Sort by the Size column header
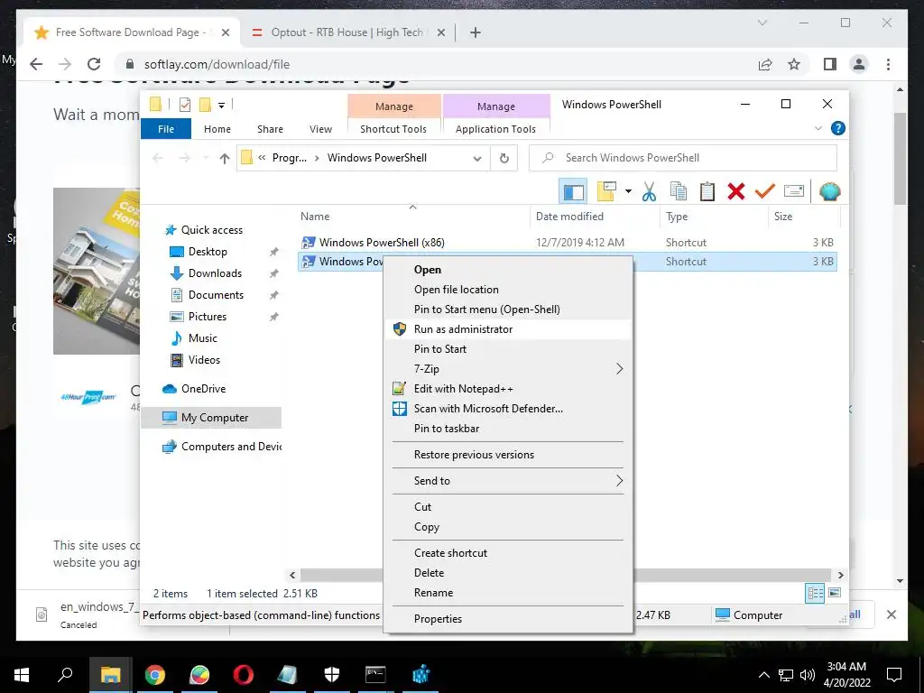The height and width of the screenshot is (693, 924). [x=804, y=217]
